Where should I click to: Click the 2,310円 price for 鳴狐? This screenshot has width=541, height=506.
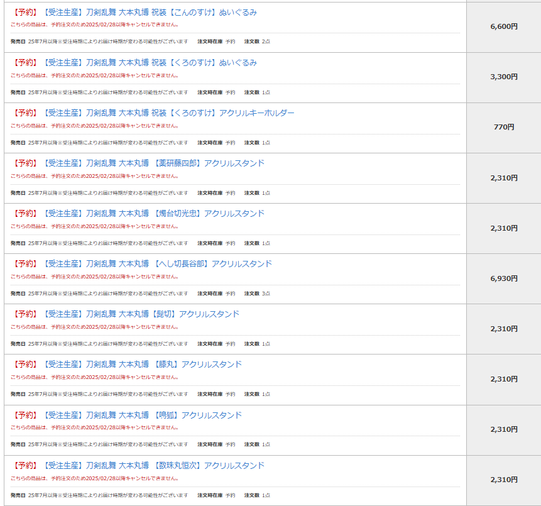pos(504,429)
